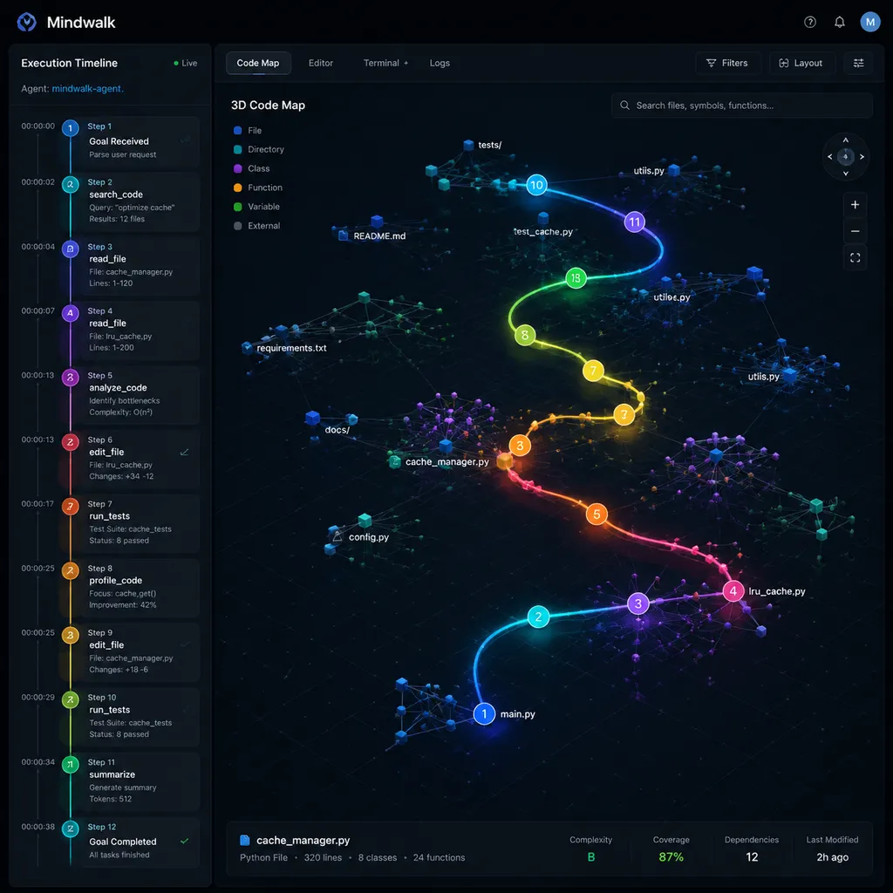893x893 pixels.
Task: Switch to the Logs tab
Action: [x=440, y=63]
